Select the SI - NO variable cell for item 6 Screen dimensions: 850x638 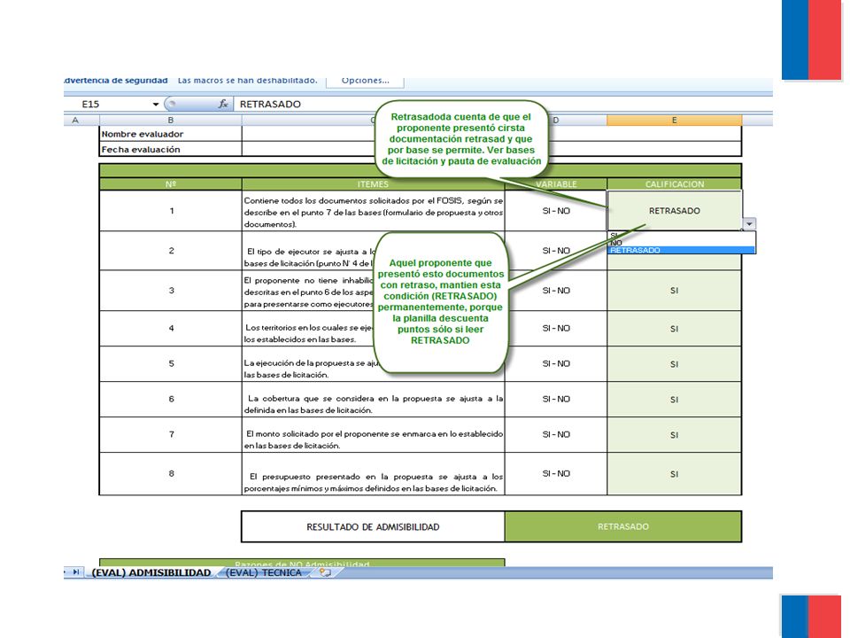pyautogui.click(x=556, y=399)
